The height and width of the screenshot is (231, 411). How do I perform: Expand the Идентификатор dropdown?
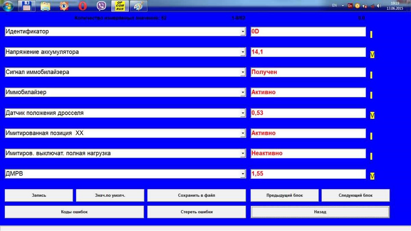point(243,31)
